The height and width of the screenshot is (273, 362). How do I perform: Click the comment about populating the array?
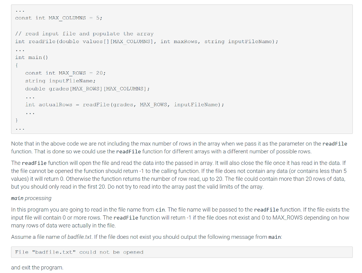84,34
